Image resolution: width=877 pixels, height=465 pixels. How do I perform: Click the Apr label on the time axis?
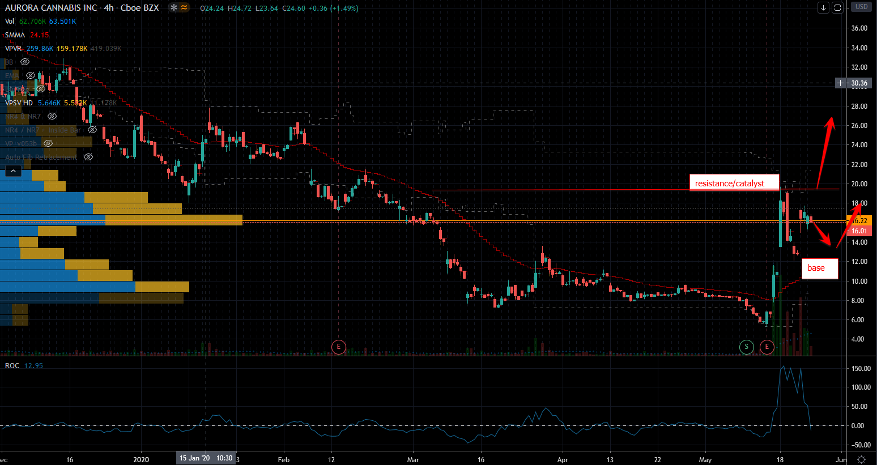coord(563,460)
